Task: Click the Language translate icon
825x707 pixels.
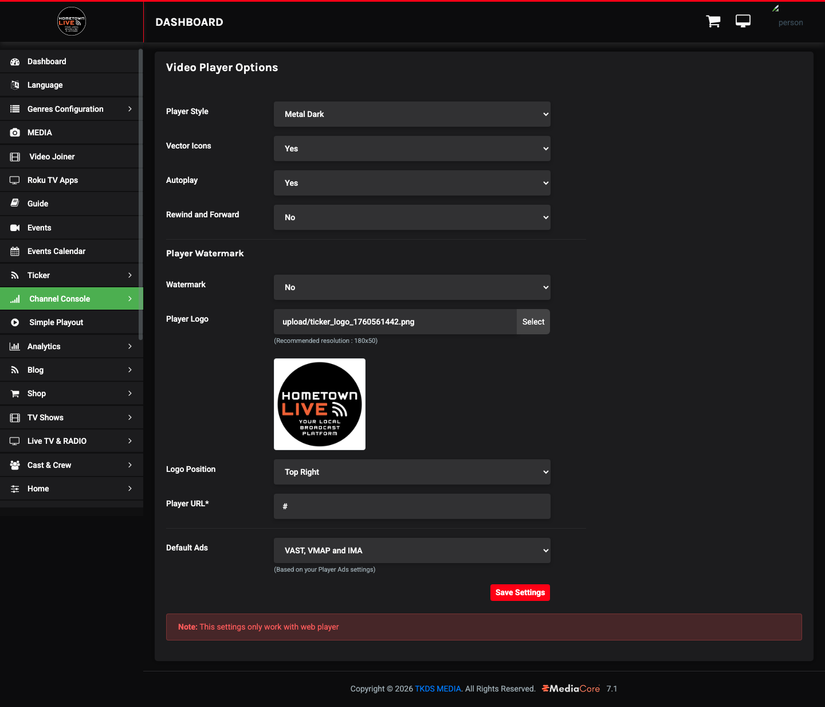Action: pyautogui.click(x=15, y=85)
